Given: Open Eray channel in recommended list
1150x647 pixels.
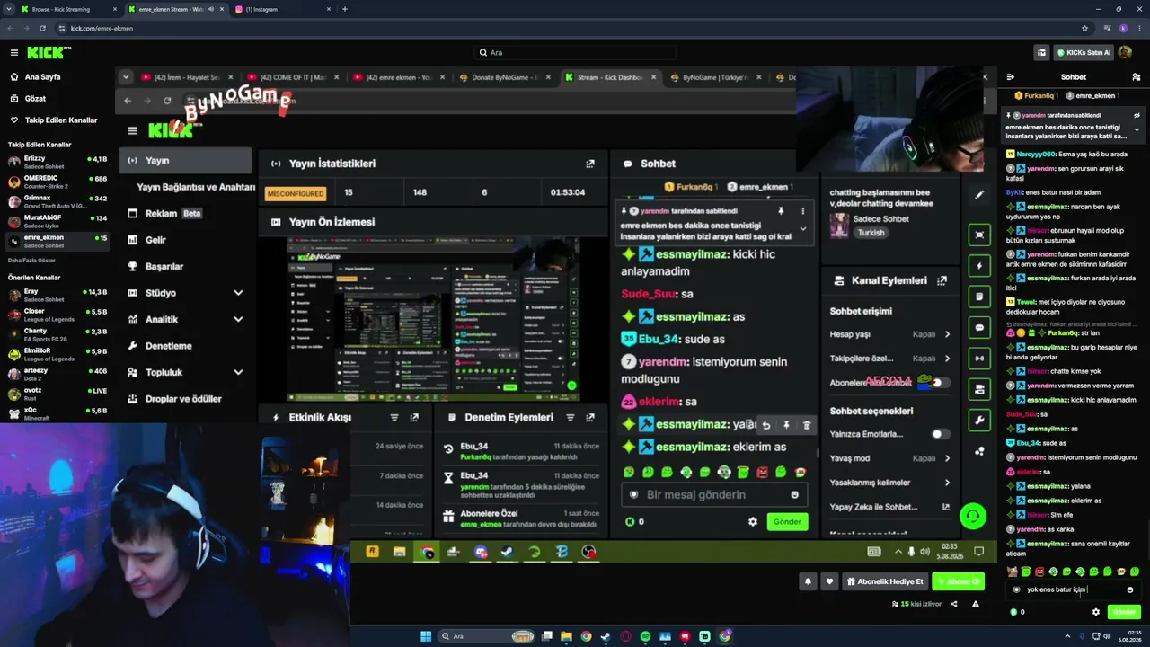Looking at the screenshot, I should click(x=57, y=295).
